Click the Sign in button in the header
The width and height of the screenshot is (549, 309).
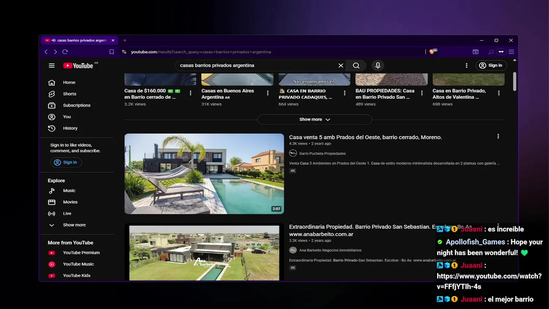pos(491,66)
